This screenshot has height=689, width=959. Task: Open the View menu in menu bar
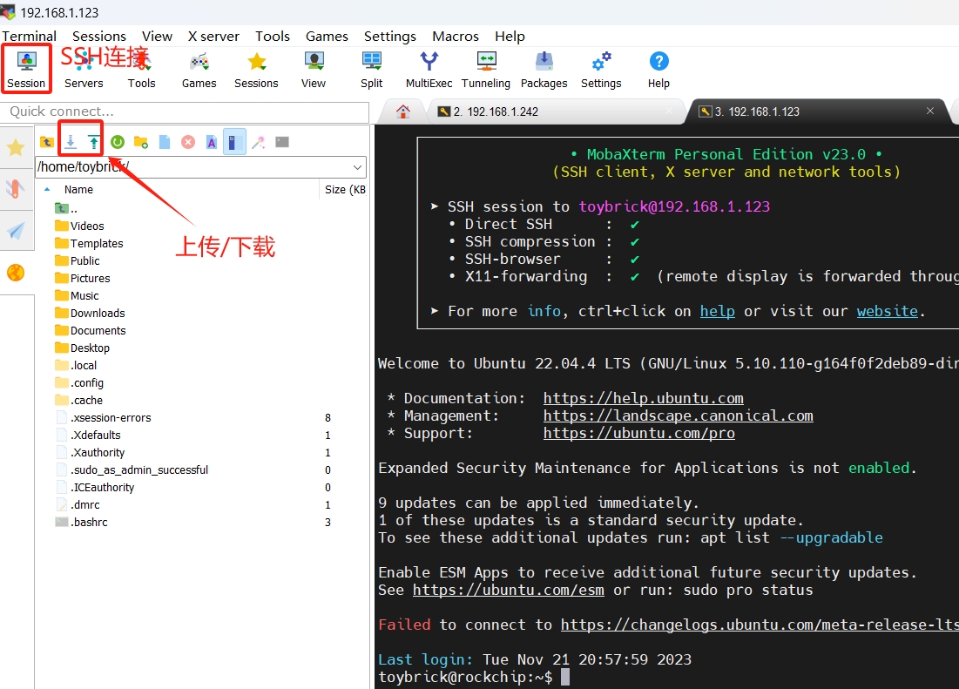coord(157,36)
